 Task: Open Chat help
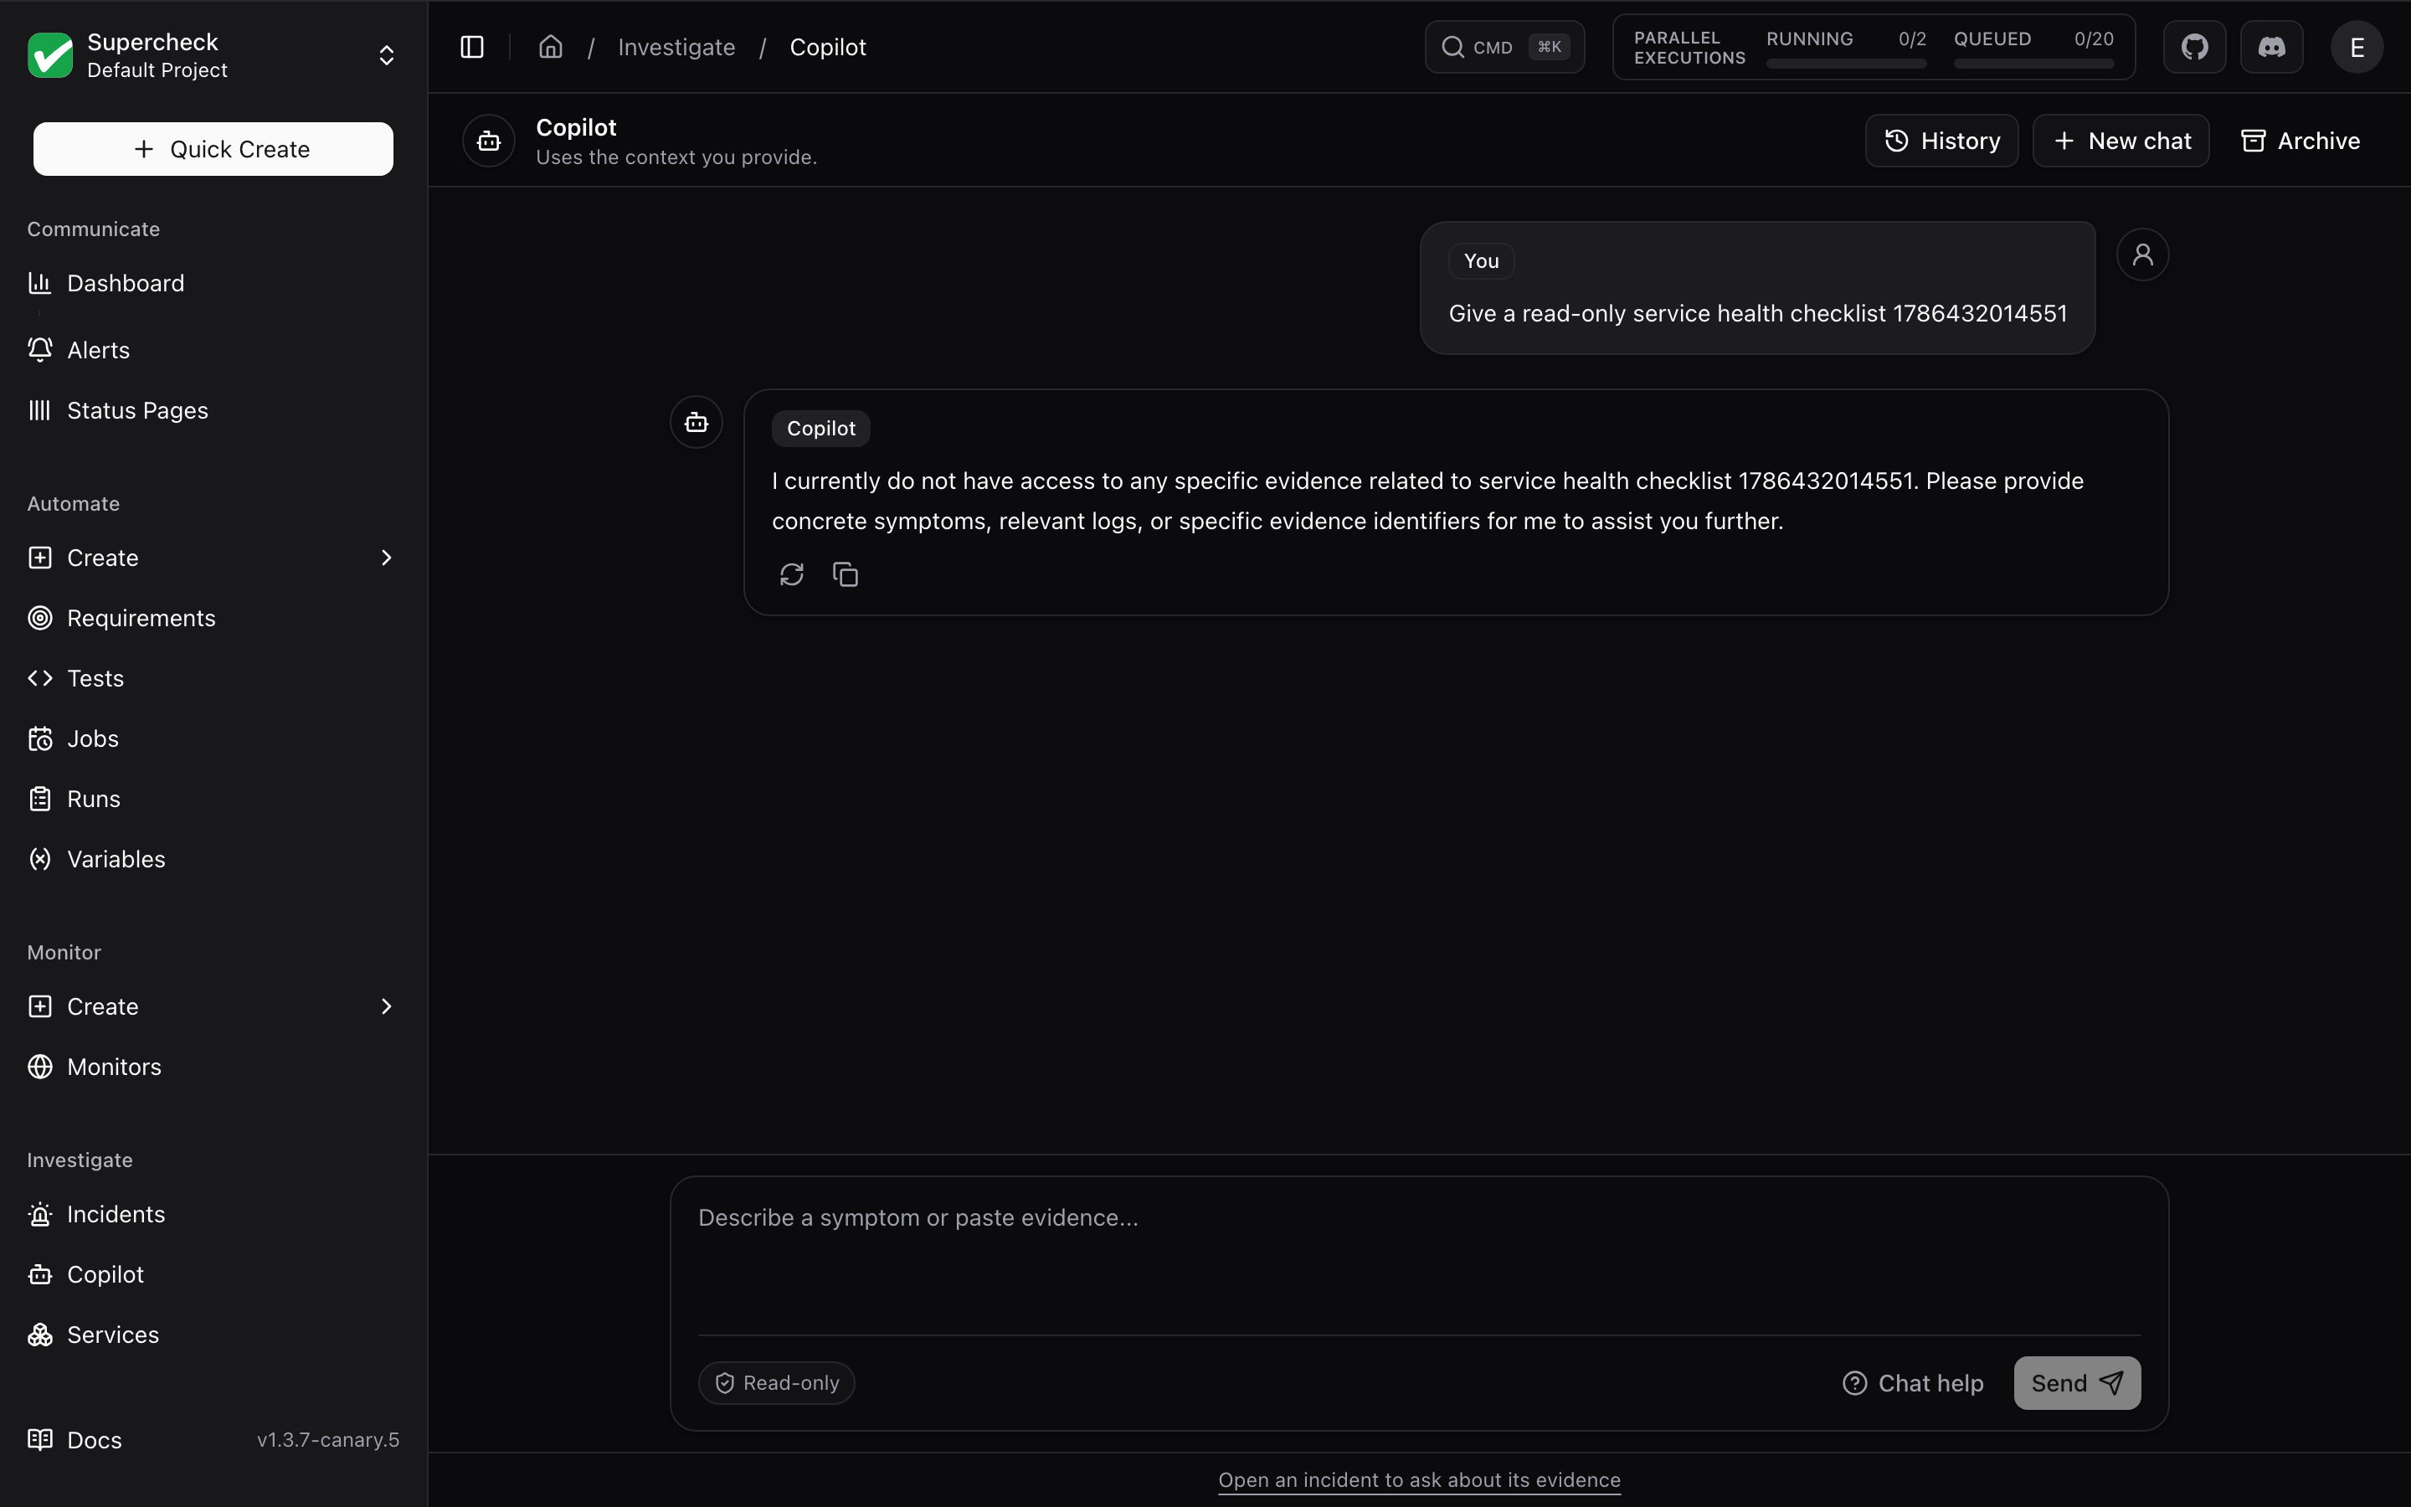pos(1913,1383)
